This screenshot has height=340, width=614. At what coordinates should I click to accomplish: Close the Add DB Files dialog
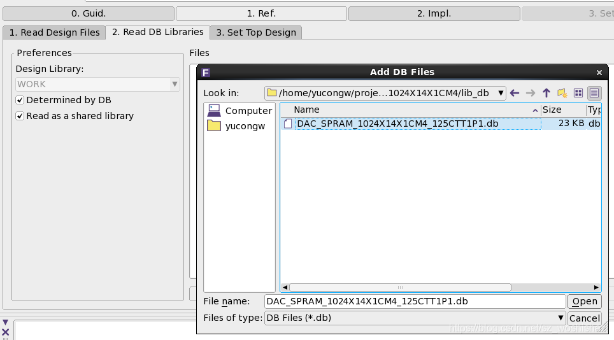(x=599, y=73)
